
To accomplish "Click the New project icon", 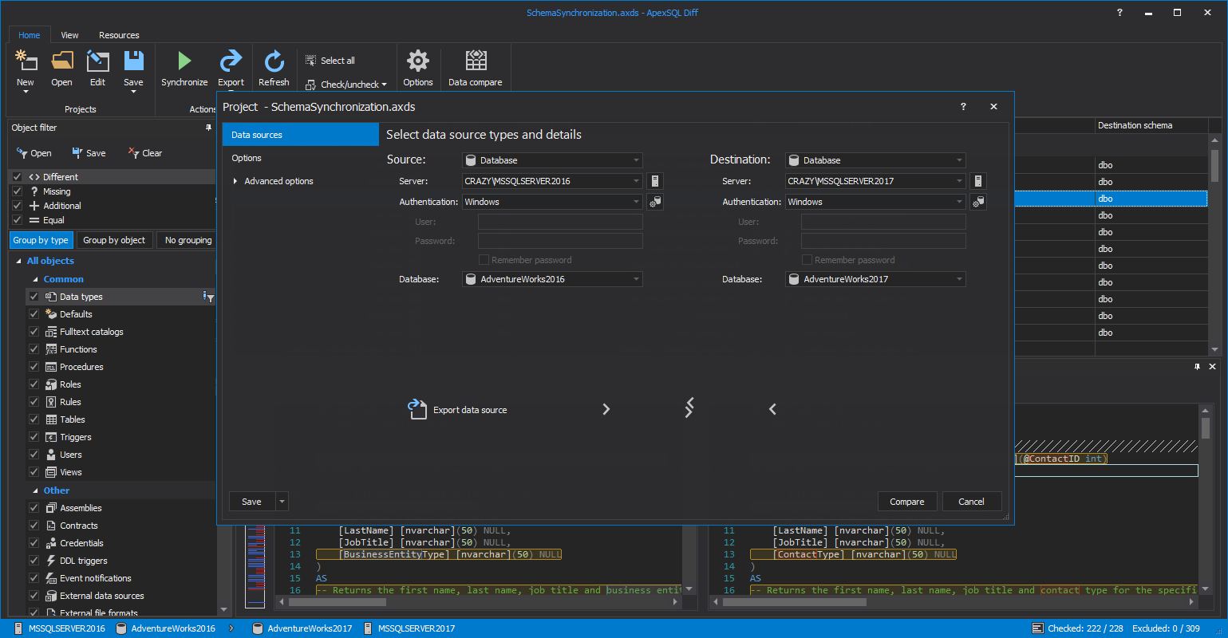I will 26,61.
